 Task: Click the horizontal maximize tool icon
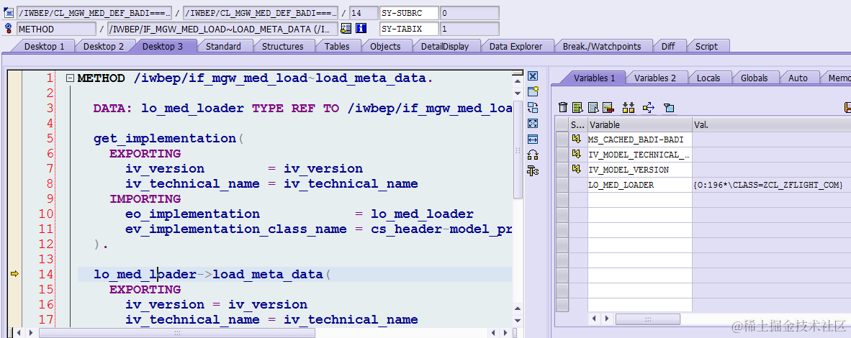pos(533,140)
